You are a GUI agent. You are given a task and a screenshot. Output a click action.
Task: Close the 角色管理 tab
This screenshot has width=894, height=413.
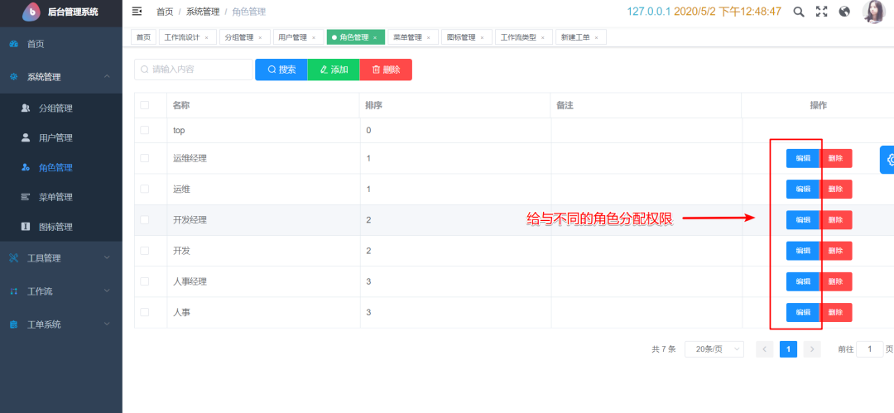(375, 37)
